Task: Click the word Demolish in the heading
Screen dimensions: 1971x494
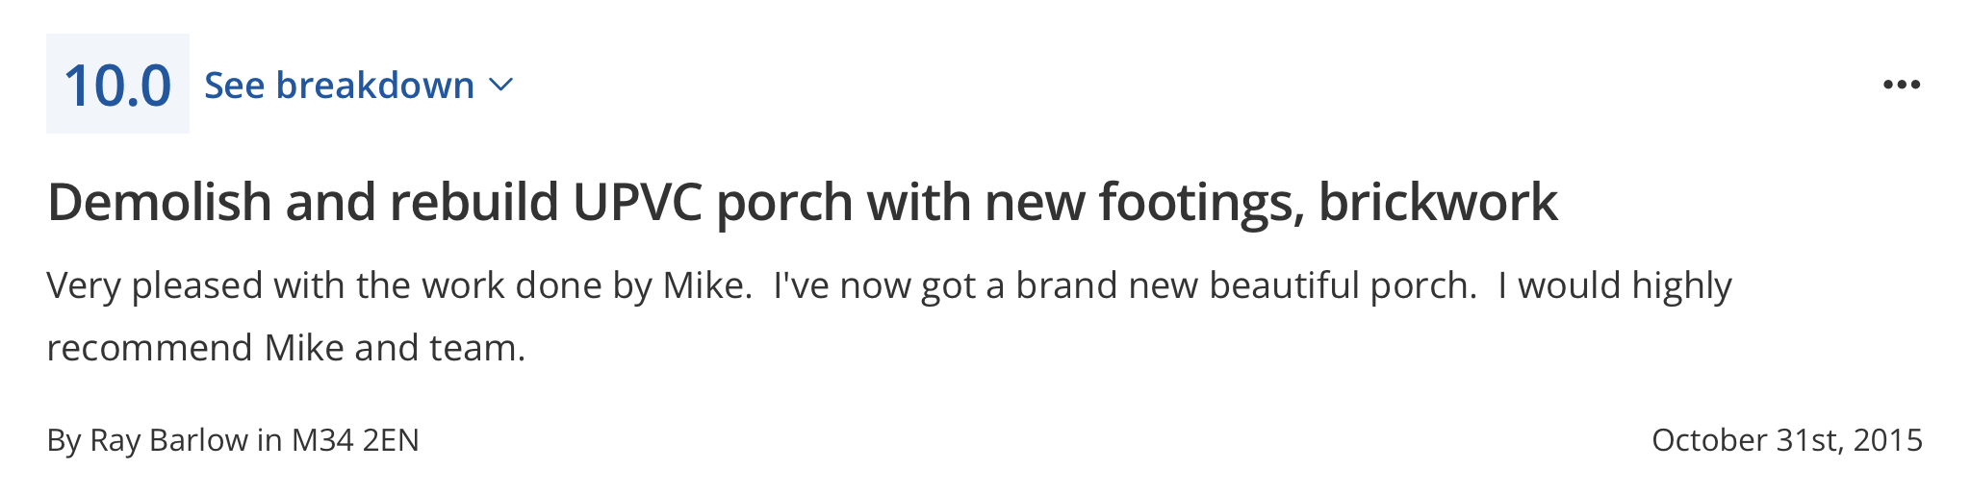Action: 160,203
